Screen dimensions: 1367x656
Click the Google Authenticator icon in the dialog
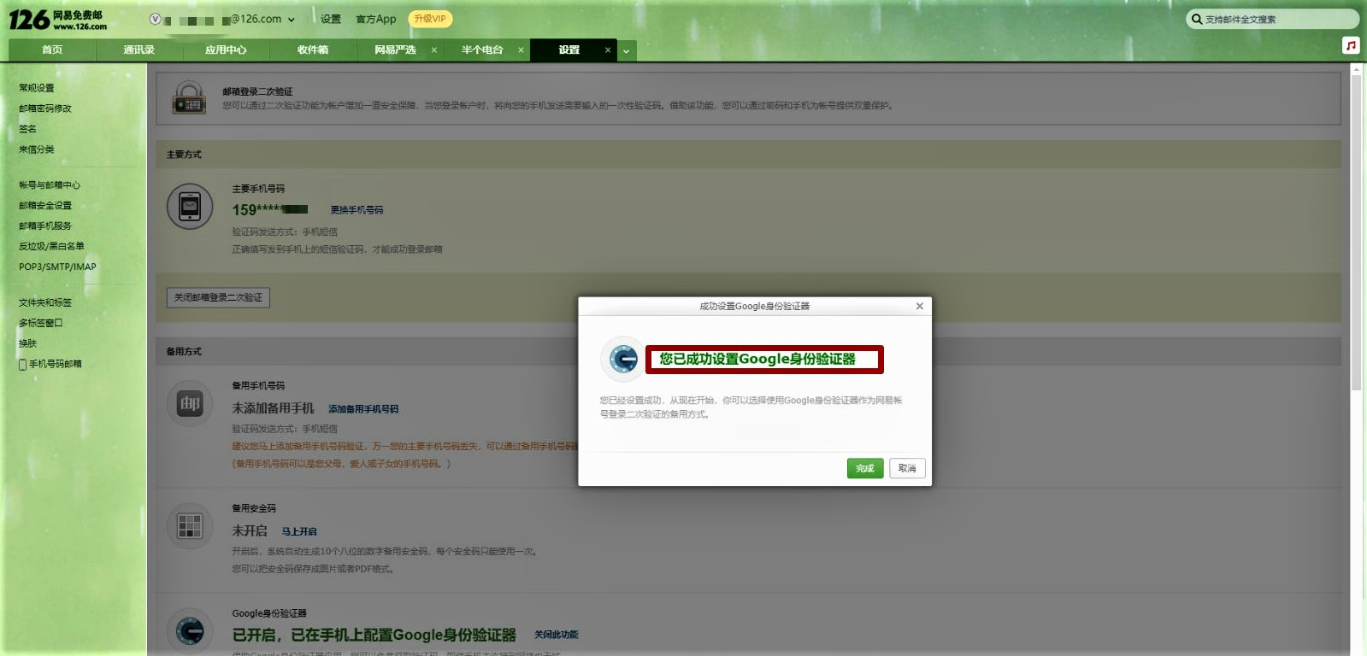(x=623, y=359)
